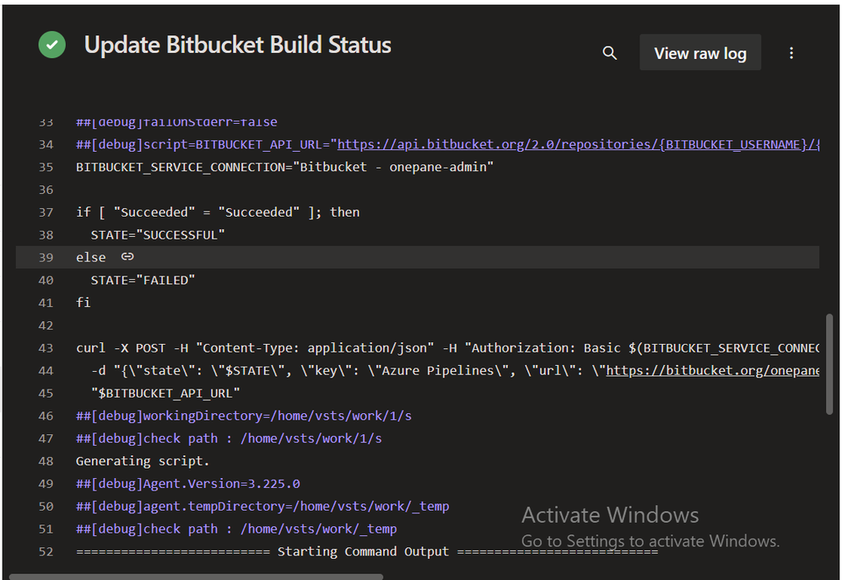Click the View raw log button
This screenshot has height=580, width=842.
point(699,52)
